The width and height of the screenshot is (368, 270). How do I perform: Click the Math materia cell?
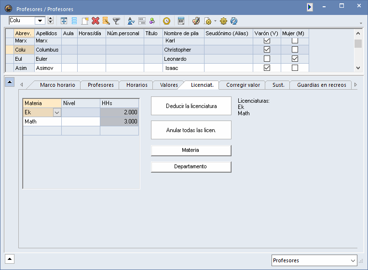[x=42, y=121]
